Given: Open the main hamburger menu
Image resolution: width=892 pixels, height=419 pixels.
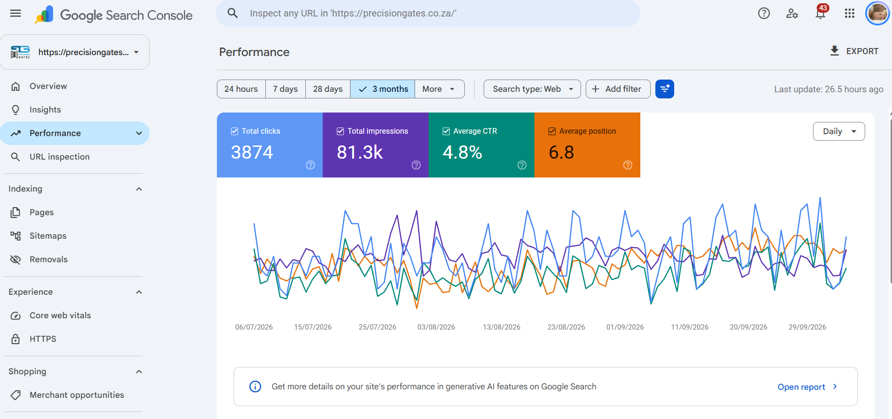Looking at the screenshot, I should click(16, 13).
